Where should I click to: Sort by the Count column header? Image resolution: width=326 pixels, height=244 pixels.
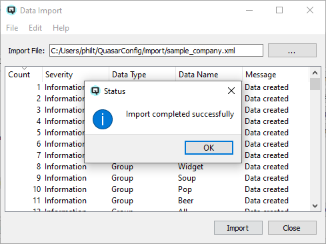23,75
